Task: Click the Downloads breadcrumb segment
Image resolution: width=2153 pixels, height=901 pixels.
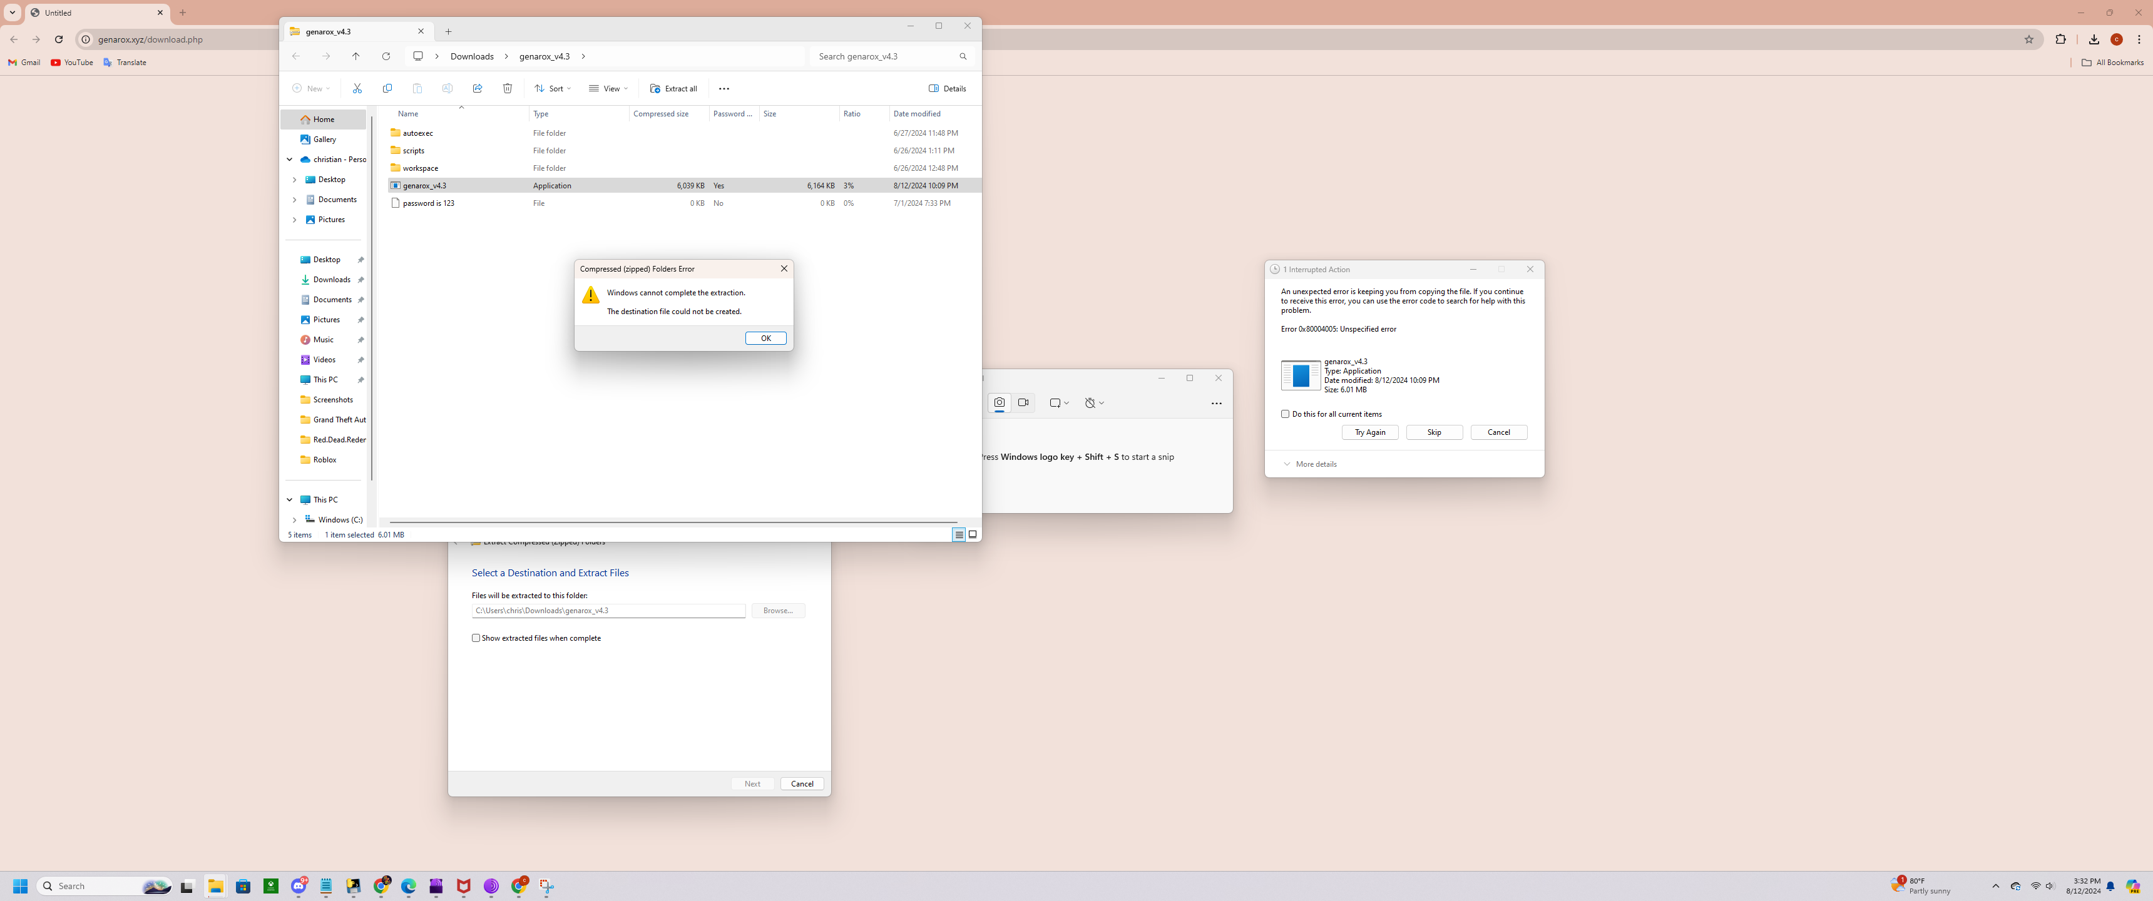Action: [471, 57]
